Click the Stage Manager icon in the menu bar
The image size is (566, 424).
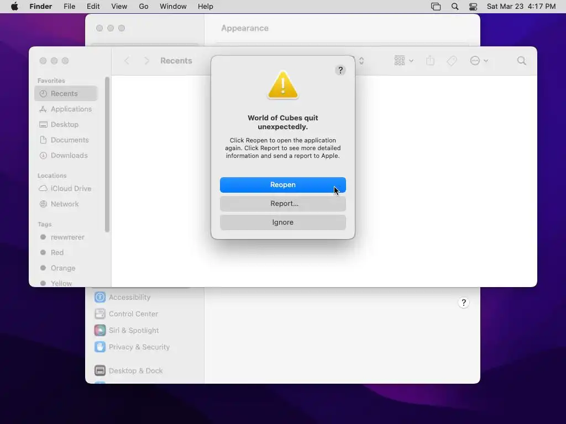tap(436, 7)
